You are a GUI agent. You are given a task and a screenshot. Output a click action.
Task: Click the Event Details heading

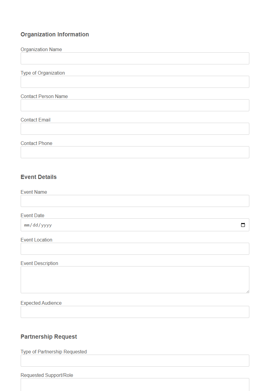(38, 177)
